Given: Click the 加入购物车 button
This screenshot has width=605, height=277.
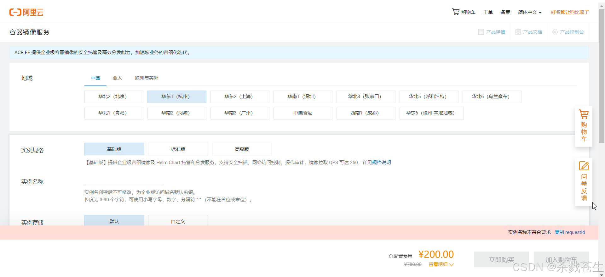Looking at the screenshot, I should (561, 260).
